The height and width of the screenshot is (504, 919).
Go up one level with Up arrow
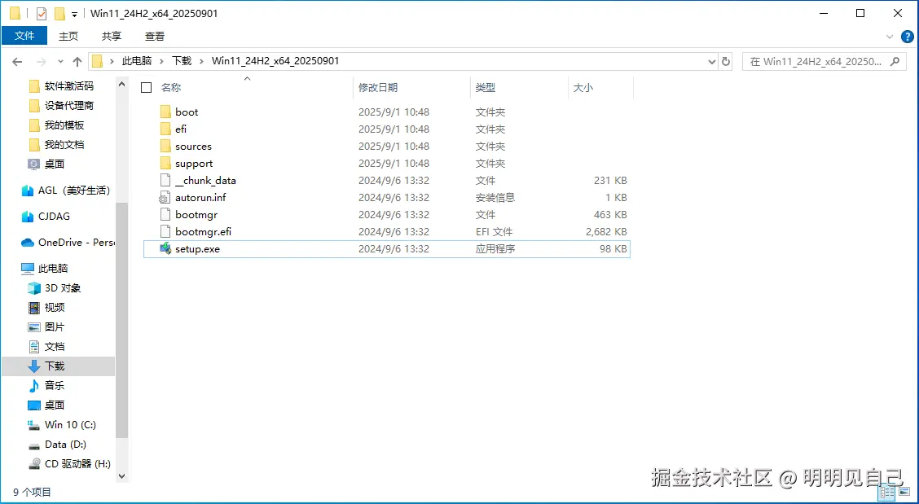(77, 62)
